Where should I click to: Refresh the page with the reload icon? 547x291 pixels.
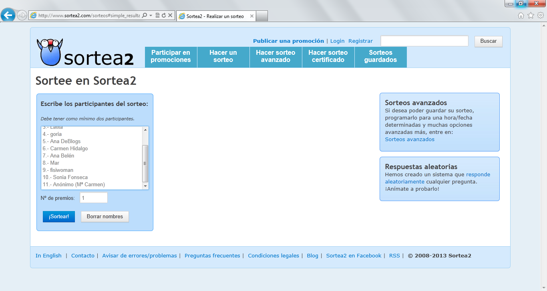(164, 16)
